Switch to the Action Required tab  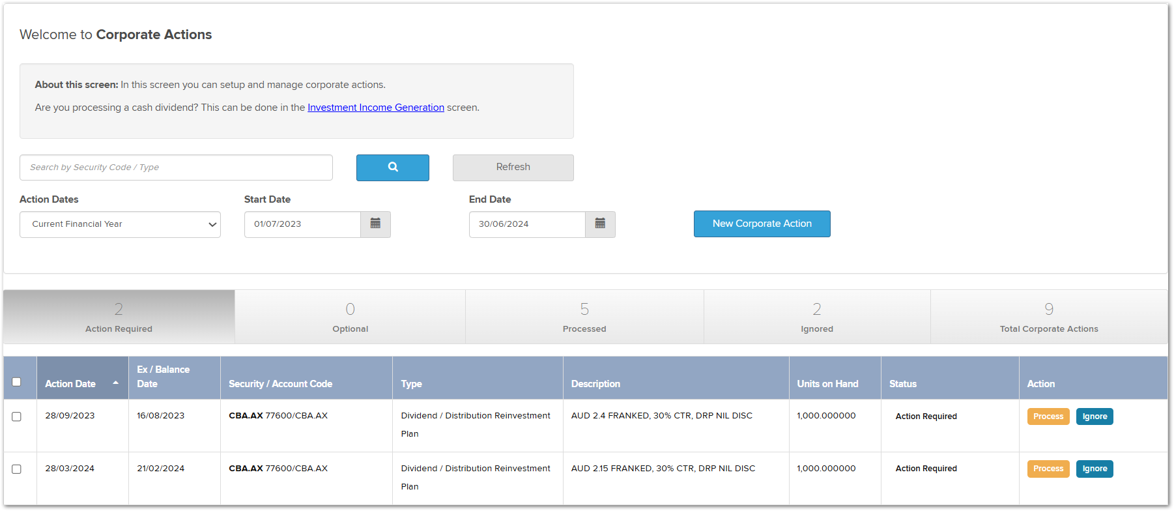tap(119, 317)
